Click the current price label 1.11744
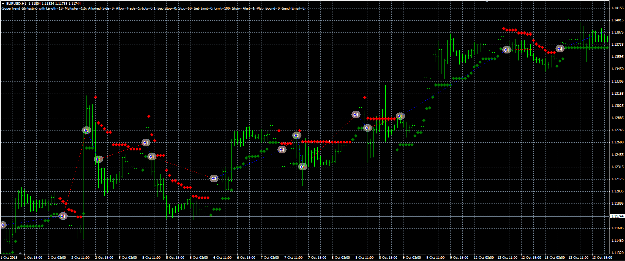The image size is (625, 261). coord(617,216)
